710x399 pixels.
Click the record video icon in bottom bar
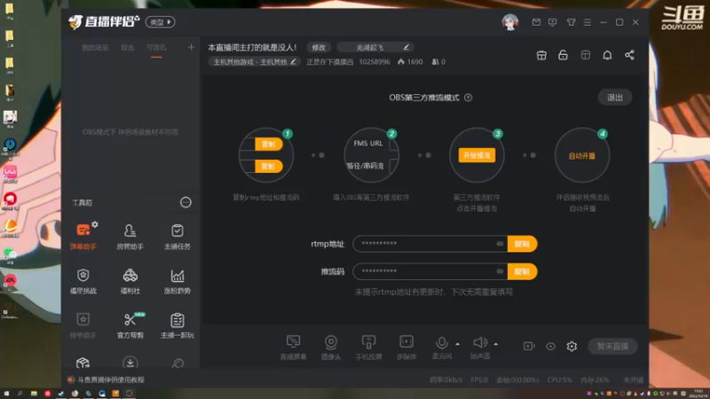coord(529,346)
